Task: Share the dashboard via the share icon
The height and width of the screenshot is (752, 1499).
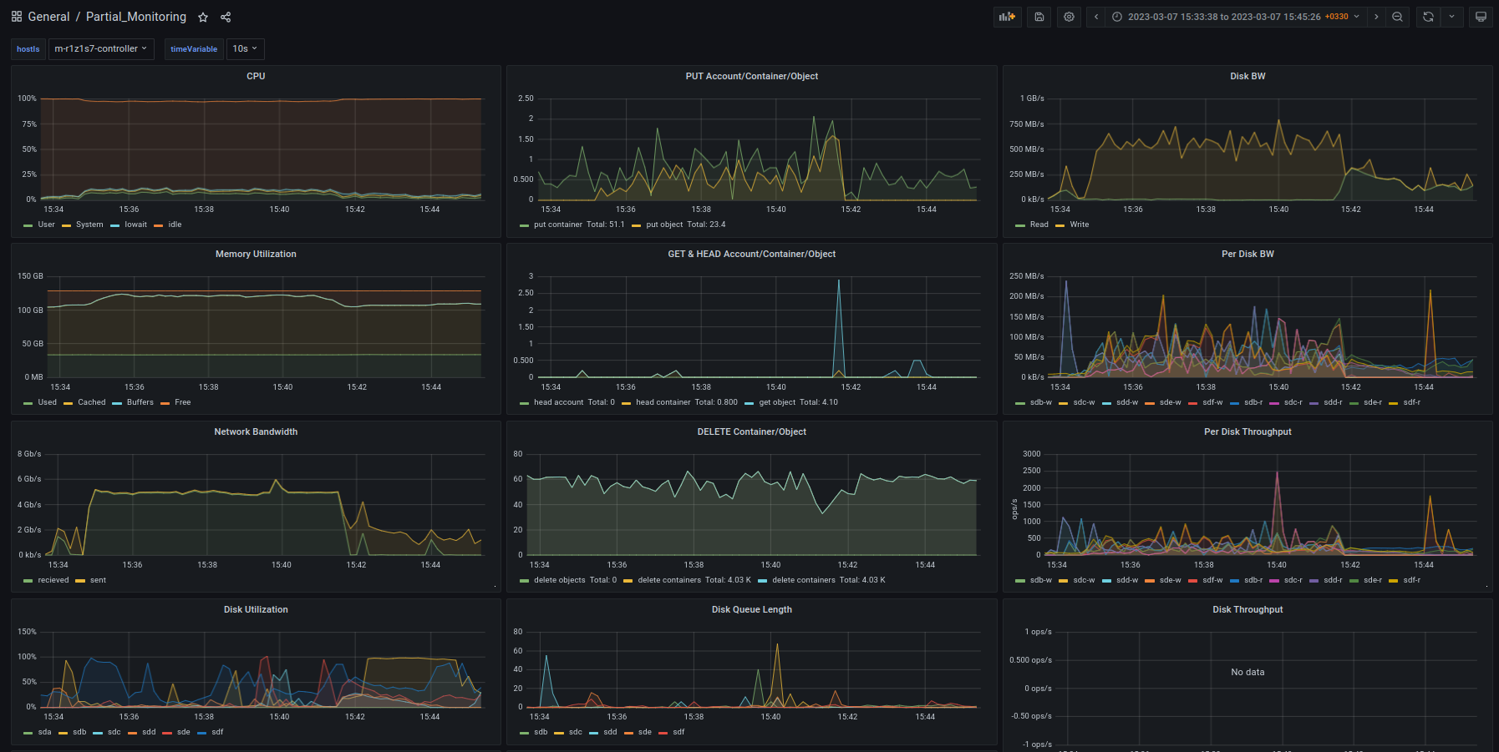Action: 226,17
